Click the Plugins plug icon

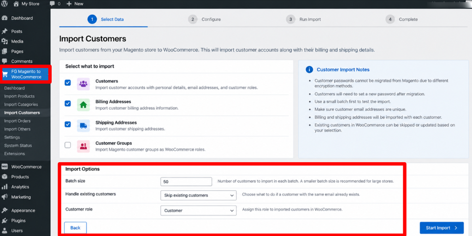5,221
